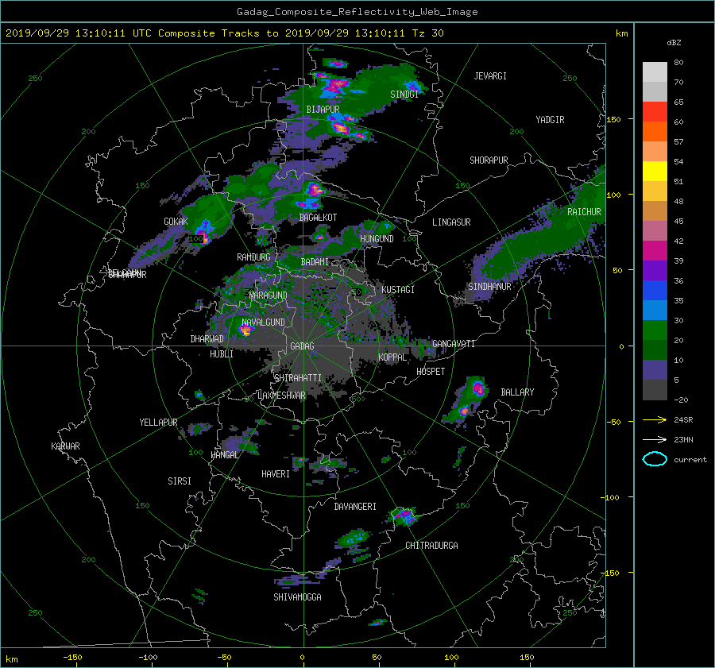The width and height of the screenshot is (715, 668).
Task: Click the YELLAPUR city label
Action: pyautogui.click(x=158, y=423)
